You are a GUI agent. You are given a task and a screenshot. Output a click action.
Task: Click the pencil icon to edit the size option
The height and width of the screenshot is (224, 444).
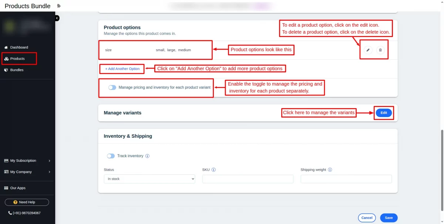[367, 49]
